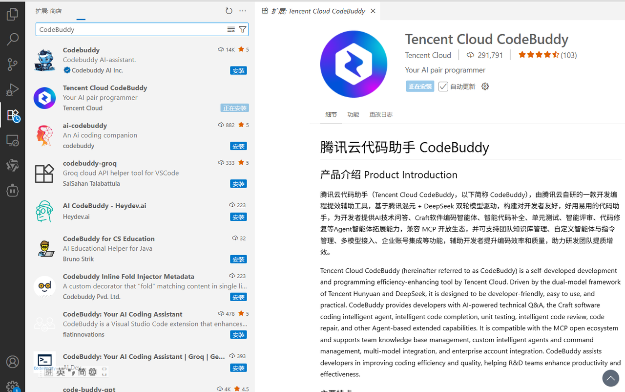This screenshot has height=392, width=625.
Task: Open the input method settings gear
Action: 92,372
